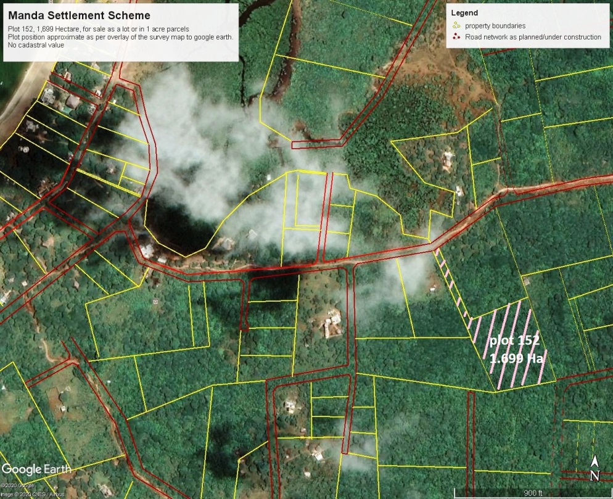Click the 'plot 152' map label
The image size is (613, 499).
point(514,340)
